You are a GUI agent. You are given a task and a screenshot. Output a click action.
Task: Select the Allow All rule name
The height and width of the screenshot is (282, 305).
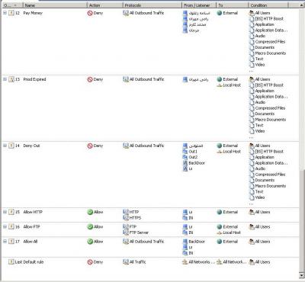tap(30, 242)
